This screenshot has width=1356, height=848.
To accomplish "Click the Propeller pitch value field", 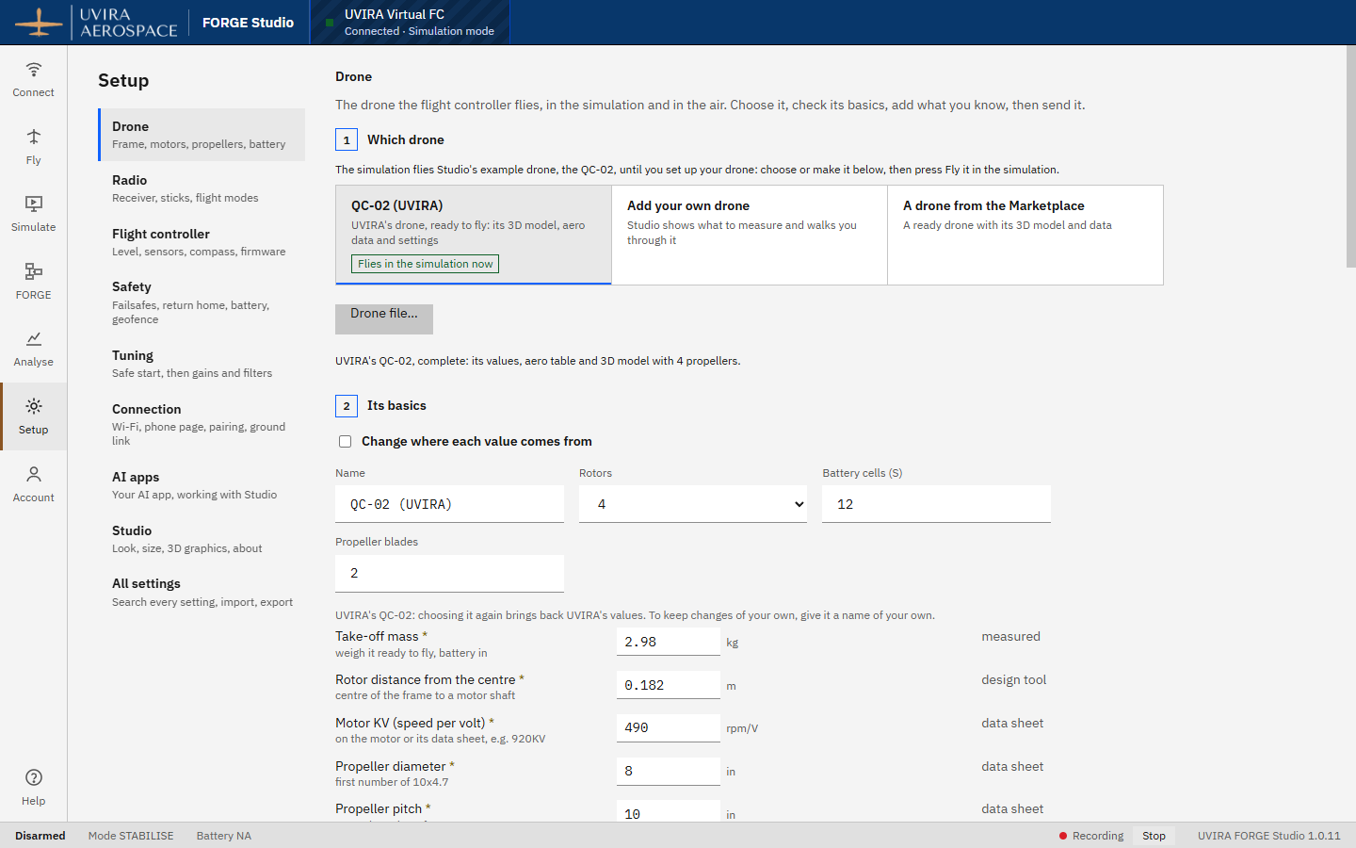I will point(669,811).
